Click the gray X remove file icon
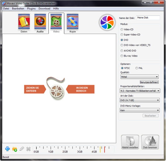The height and width of the screenshot is (161, 166). click(x=29, y=149)
